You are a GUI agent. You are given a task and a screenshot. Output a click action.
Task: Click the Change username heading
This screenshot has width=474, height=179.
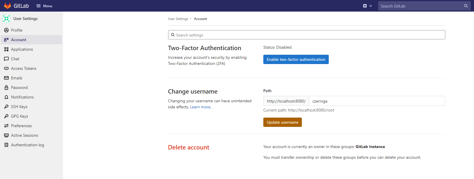[193, 92]
